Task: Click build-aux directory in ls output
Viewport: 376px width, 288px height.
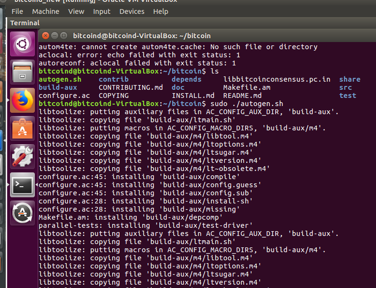Action: 58,87
